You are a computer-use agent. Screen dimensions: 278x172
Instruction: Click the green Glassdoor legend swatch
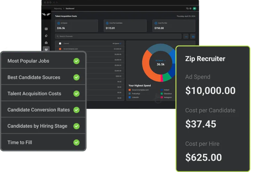coord(162,93)
